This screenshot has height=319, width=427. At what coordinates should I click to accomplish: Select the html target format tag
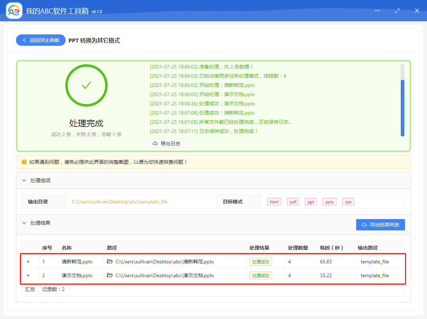[x=274, y=202]
